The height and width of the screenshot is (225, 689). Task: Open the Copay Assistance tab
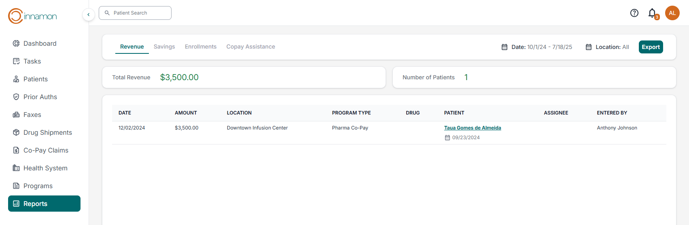point(250,47)
